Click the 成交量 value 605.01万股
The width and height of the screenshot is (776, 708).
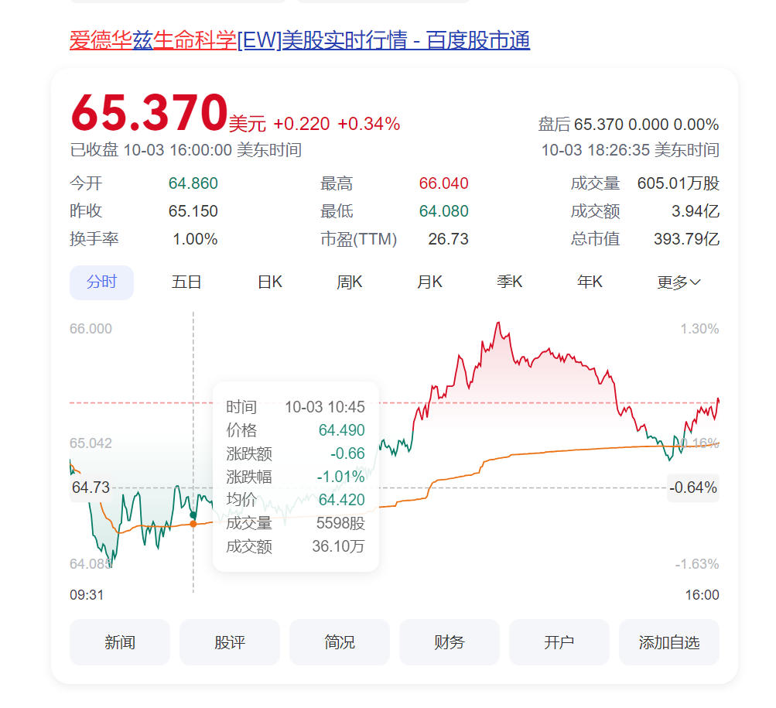pyautogui.click(x=678, y=183)
